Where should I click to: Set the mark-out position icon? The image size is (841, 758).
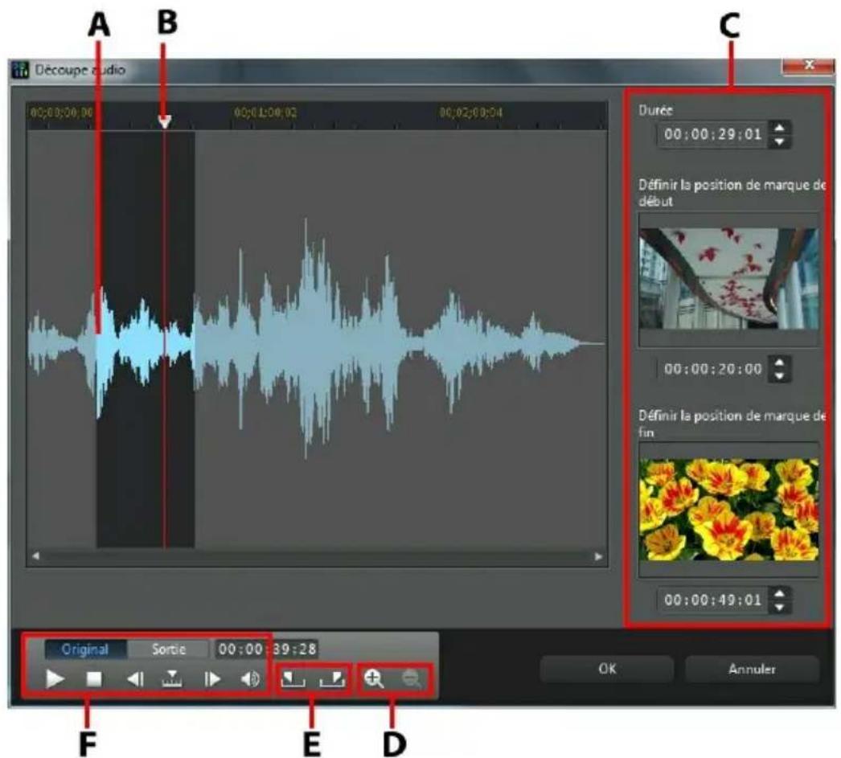[x=332, y=679]
